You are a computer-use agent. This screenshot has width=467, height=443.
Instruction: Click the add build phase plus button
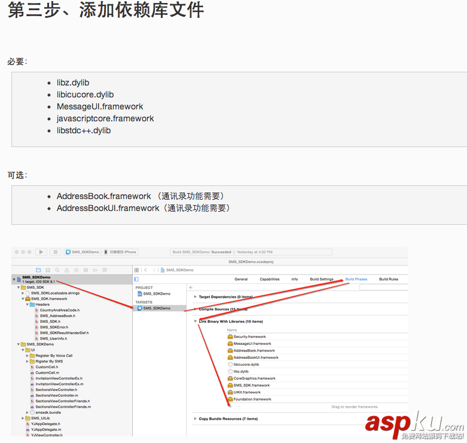pyautogui.click(x=191, y=288)
